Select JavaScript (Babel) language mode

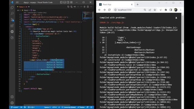pyautogui.click(x=69, y=107)
